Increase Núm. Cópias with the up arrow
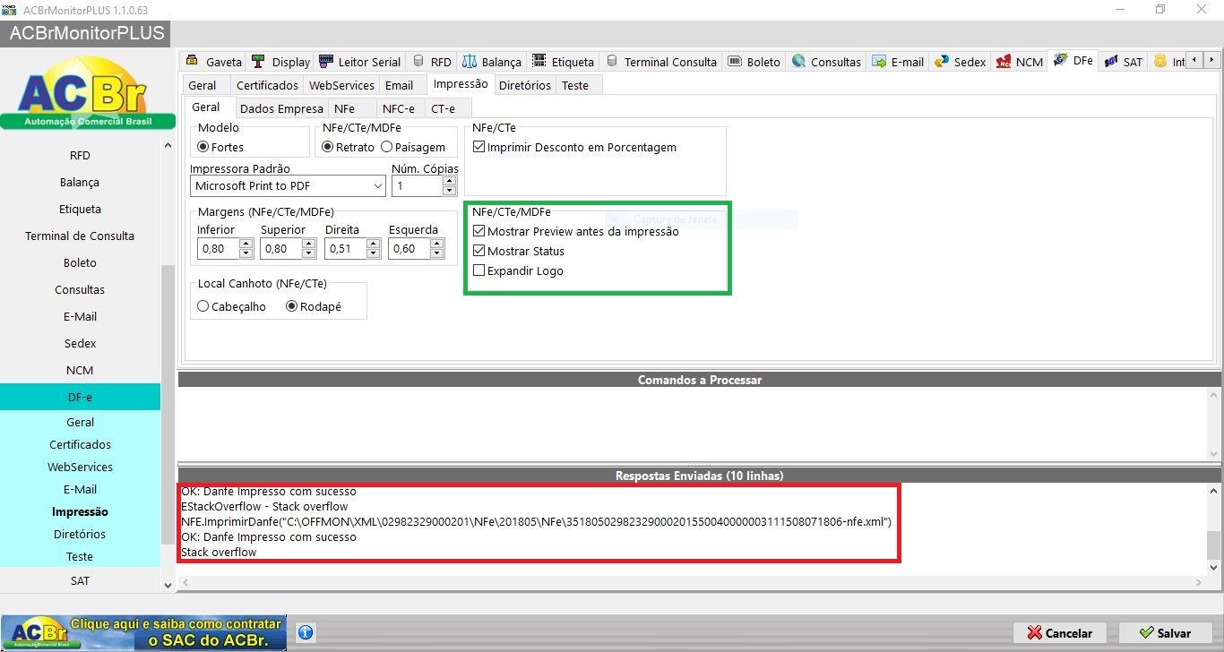The height and width of the screenshot is (652, 1224). click(449, 181)
